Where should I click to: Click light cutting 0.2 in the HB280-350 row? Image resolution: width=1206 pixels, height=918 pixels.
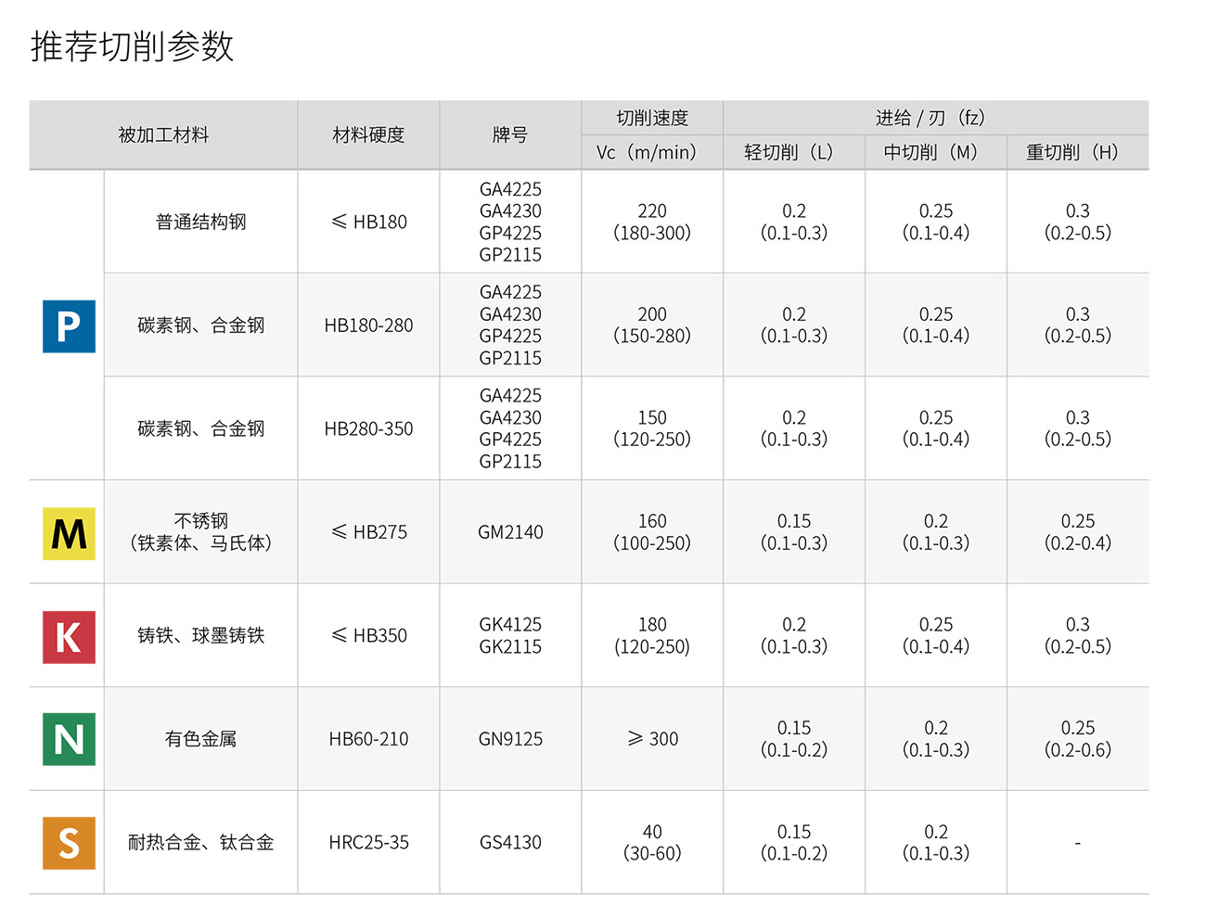pyautogui.click(x=794, y=428)
